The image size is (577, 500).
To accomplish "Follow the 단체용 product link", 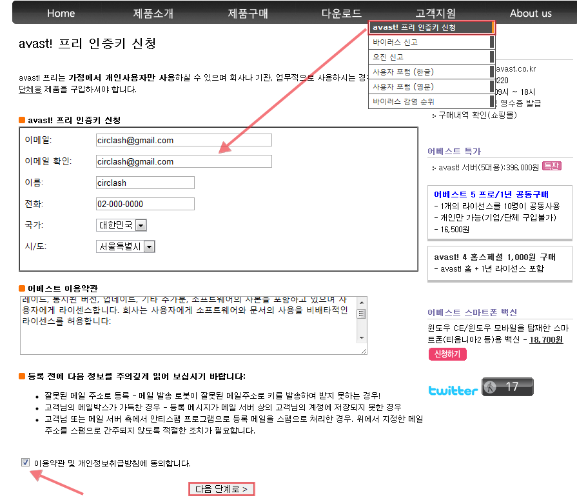I will [x=30, y=90].
